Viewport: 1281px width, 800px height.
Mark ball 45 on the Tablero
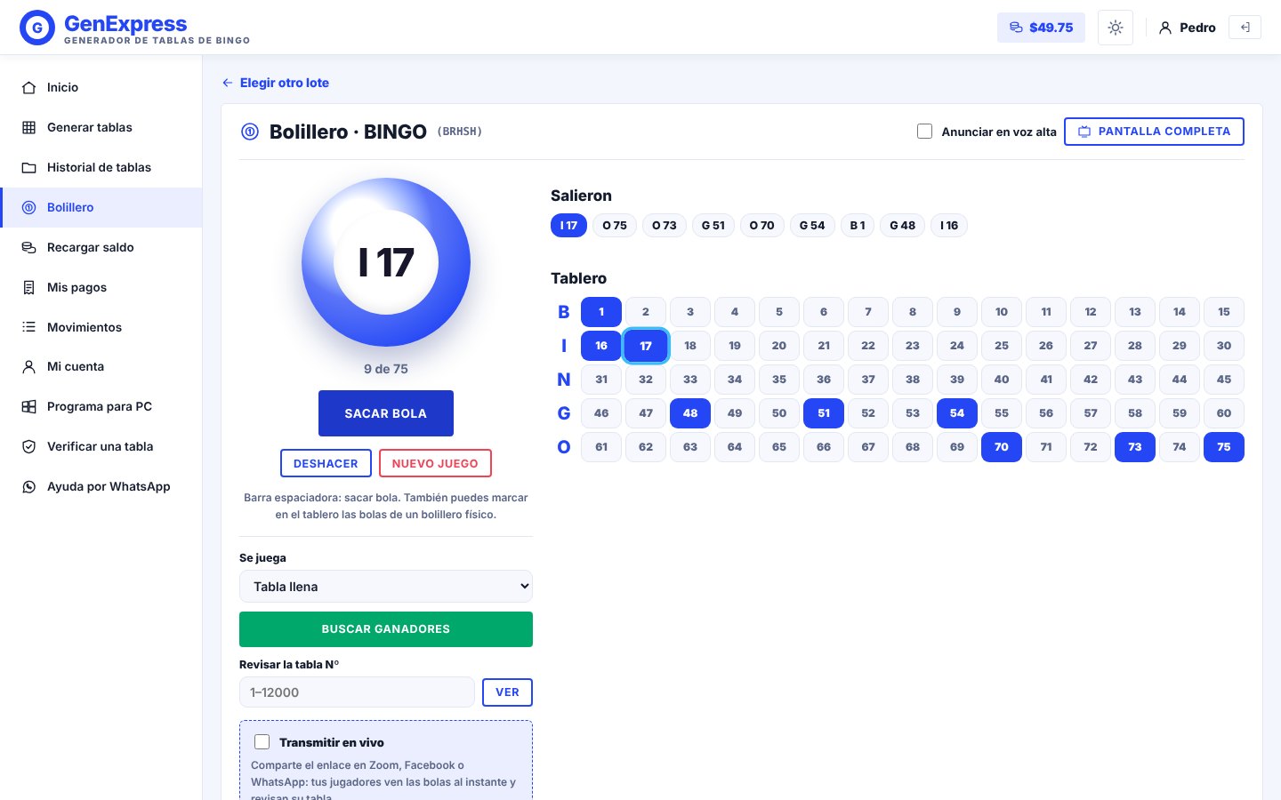(1224, 380)
